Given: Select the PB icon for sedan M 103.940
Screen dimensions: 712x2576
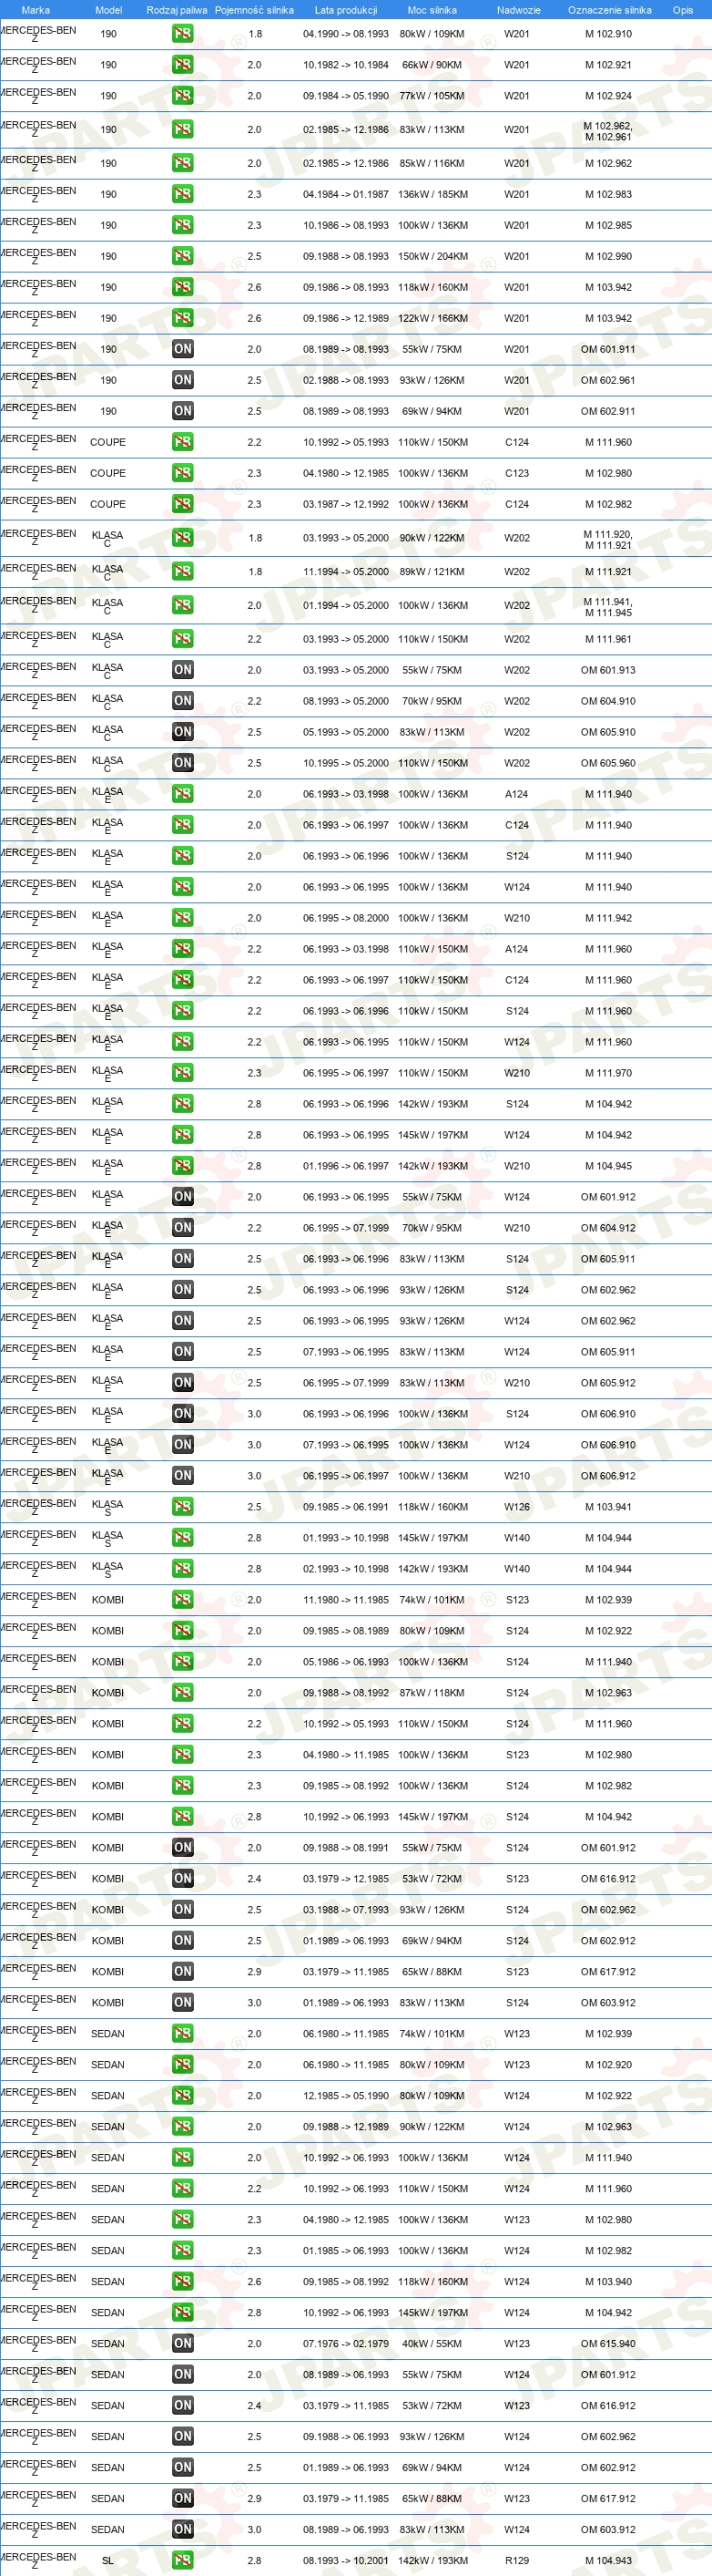Looking at the screenshot, I should click(182, 2281).
